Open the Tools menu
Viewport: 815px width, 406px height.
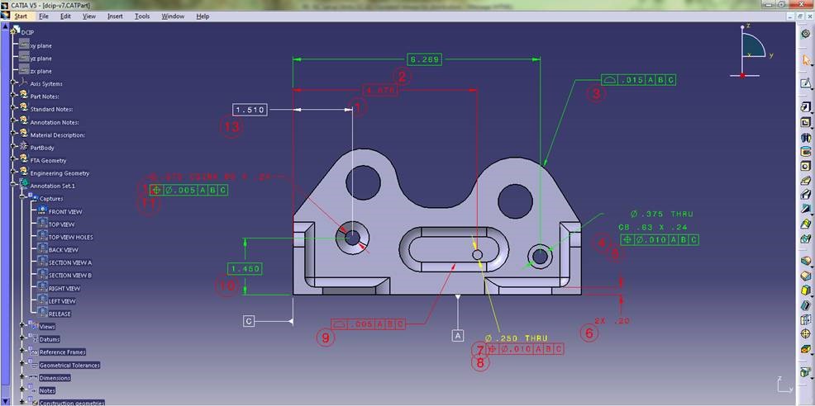coord(142,16)
